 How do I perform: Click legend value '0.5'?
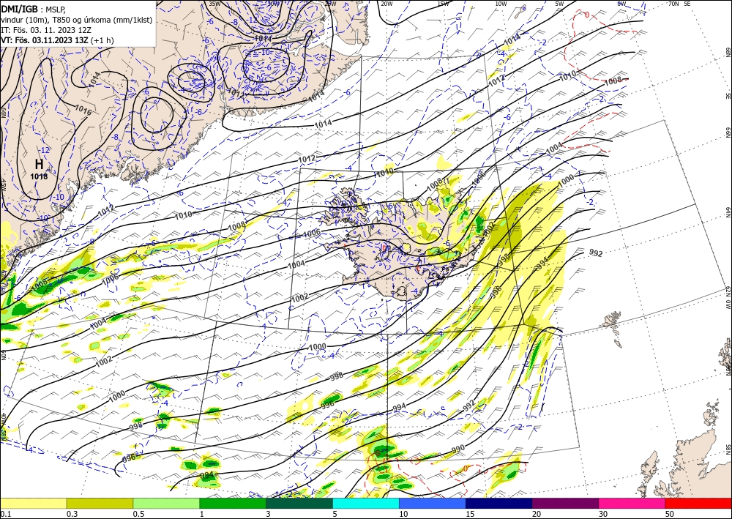coord(138,514)
